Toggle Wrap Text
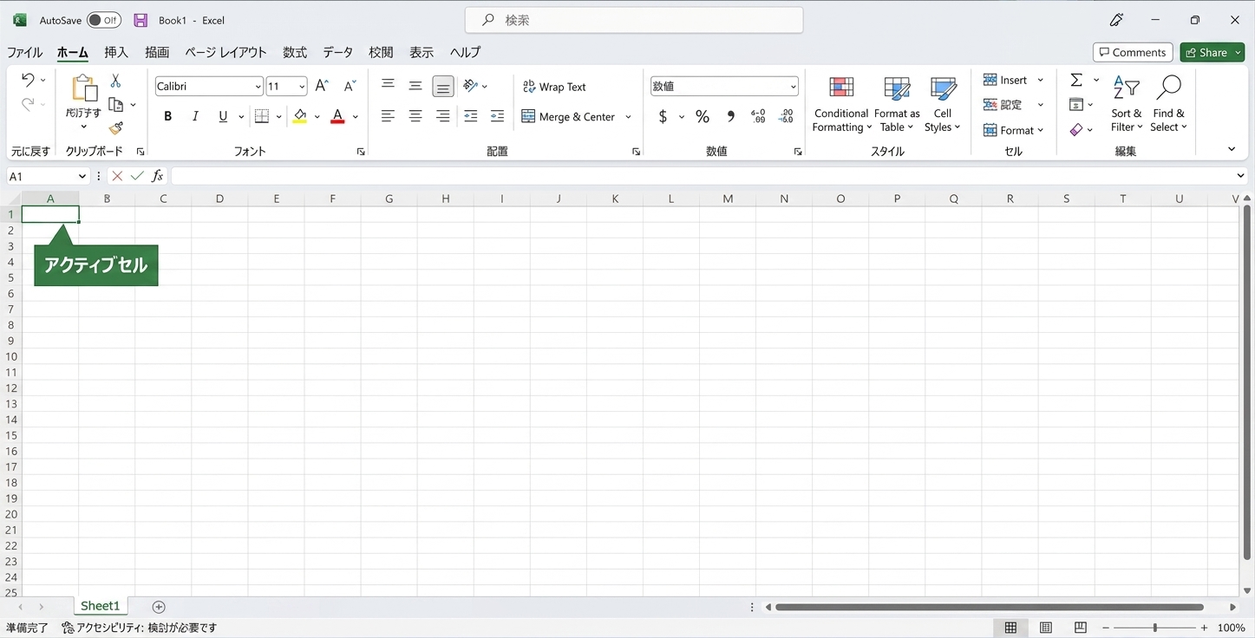This screenshot has height=638, width=1255. pos(554,87)
